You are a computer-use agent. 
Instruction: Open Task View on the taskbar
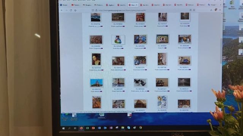point(75,128)
